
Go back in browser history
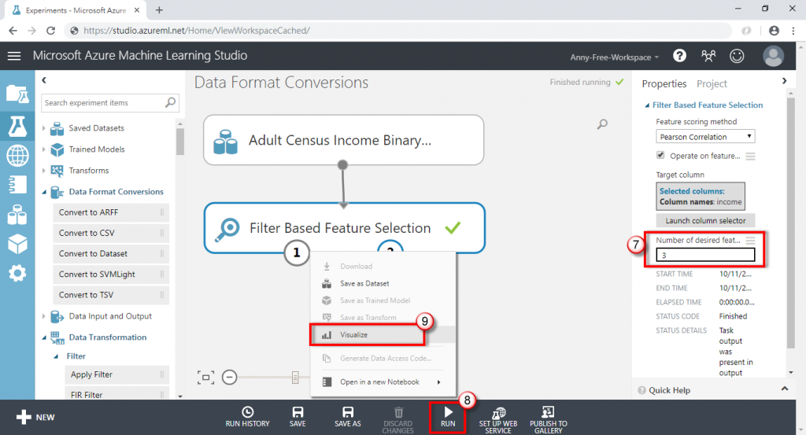point(13,31)
